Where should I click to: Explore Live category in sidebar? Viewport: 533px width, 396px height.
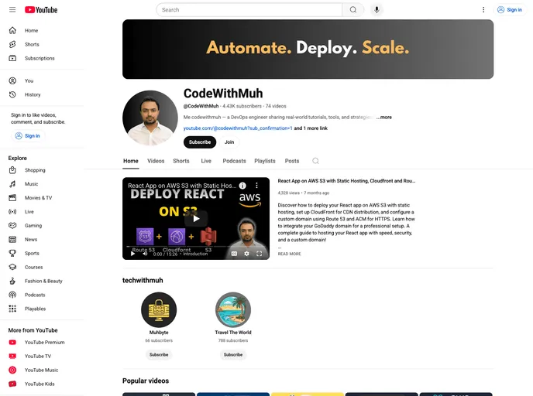[x=42, y=212]
